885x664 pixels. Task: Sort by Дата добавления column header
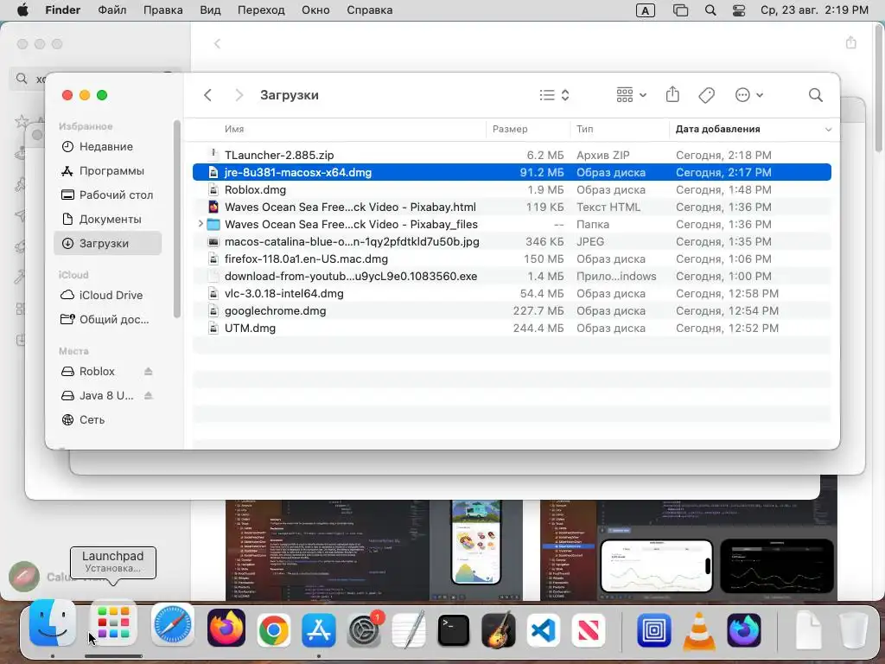click(717, 130)
